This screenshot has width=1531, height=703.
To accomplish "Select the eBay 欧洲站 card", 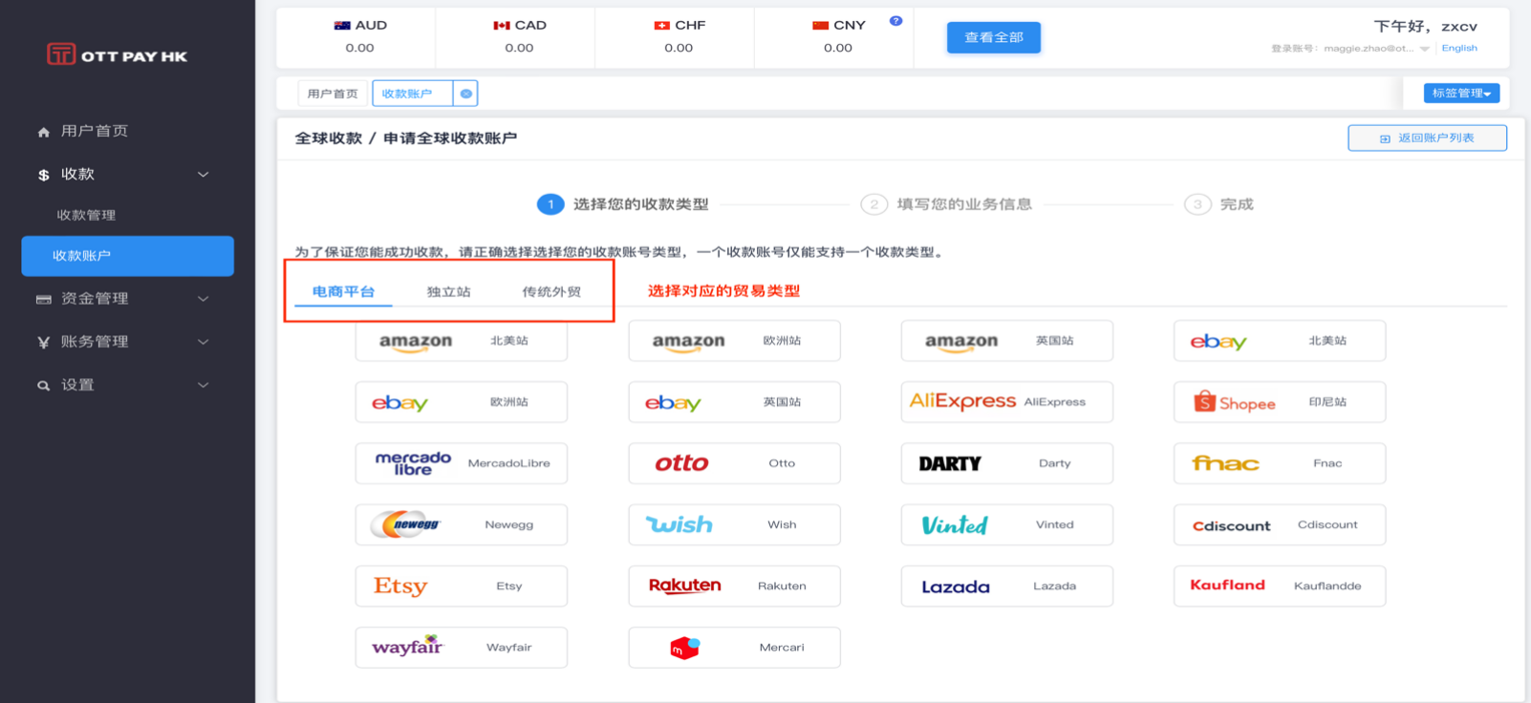I will point(461,402).
